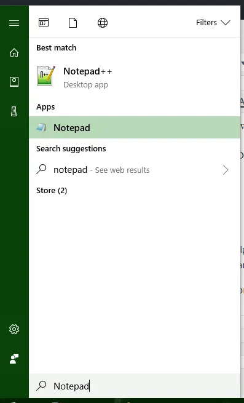Expand the notepad suggestion chevron arrow

click(226, 170)
